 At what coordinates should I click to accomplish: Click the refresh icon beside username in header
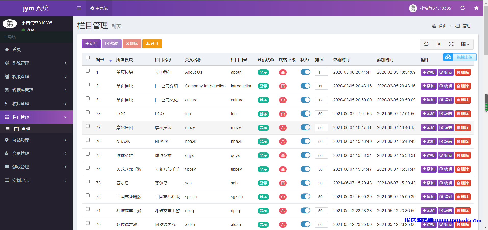[463, 8]
